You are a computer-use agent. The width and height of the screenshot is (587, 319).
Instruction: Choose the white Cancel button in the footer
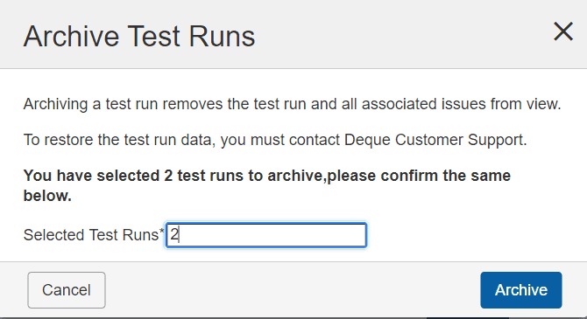[x=67, y=290]
